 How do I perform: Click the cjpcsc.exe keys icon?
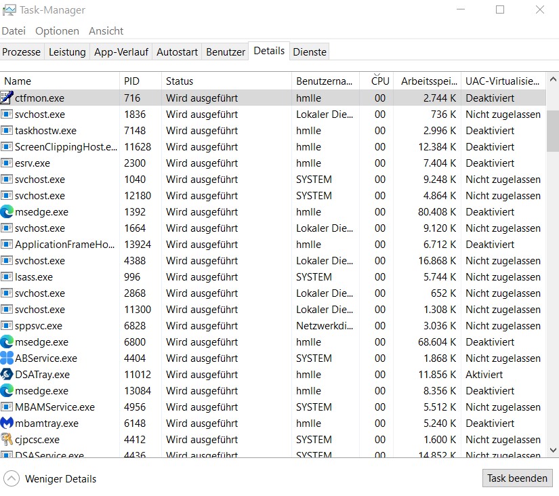coord(7,439)
